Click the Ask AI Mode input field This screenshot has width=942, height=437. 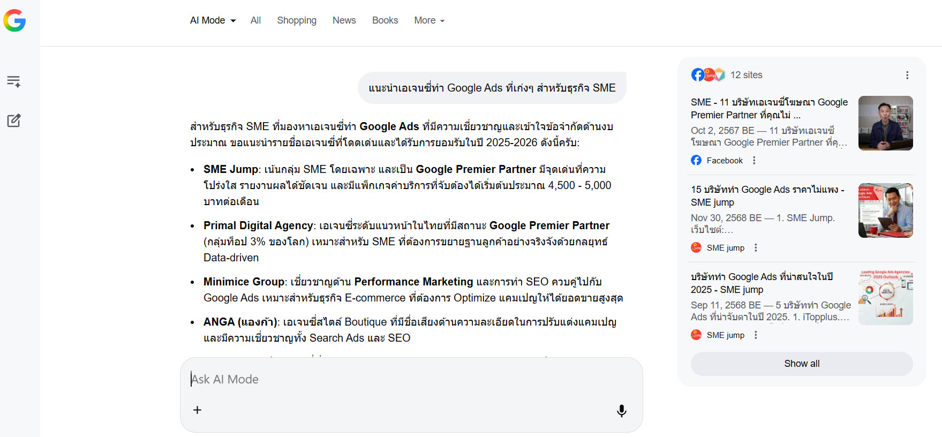pyautogui.click(x=411, y=379)
